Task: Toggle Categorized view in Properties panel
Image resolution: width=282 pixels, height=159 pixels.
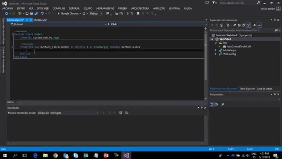Action: [x=212, y=104]
